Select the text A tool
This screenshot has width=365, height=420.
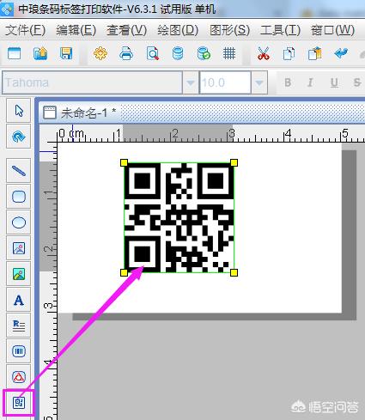[19, 300]
